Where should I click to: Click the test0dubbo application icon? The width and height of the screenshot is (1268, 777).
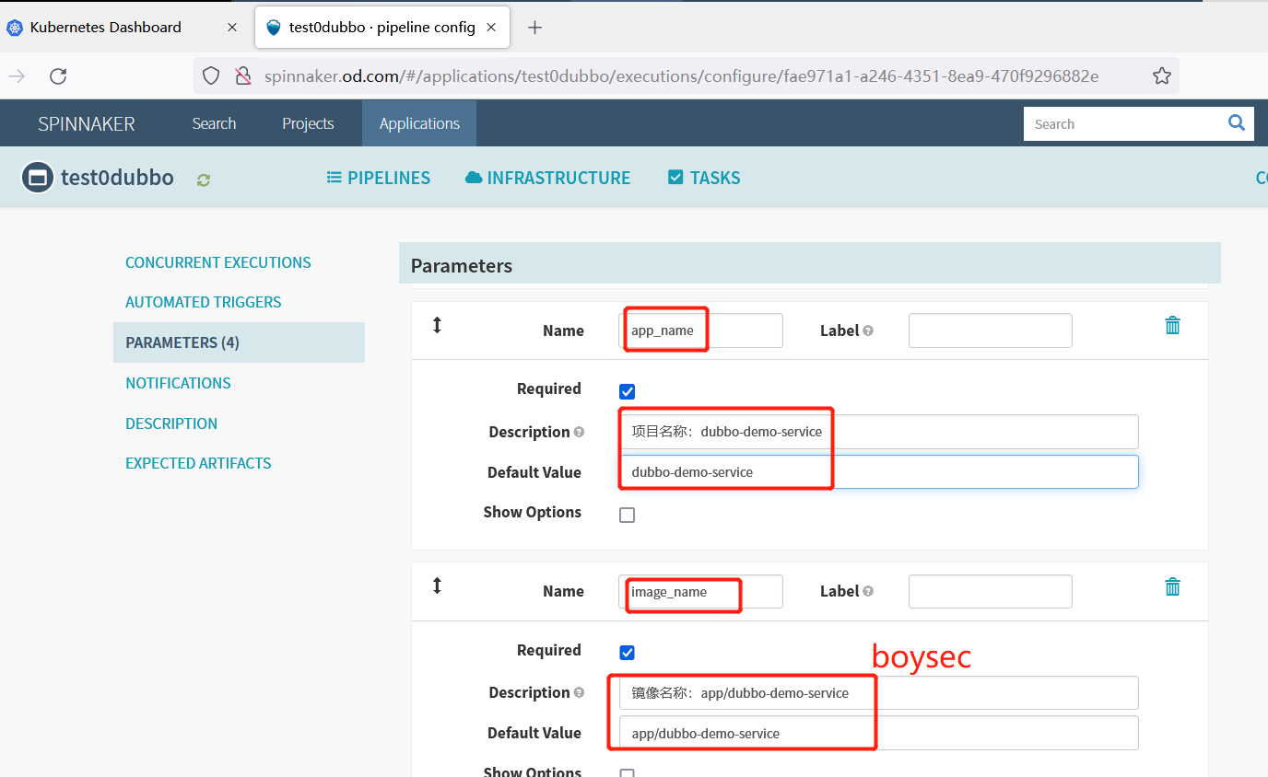[38, 178]
